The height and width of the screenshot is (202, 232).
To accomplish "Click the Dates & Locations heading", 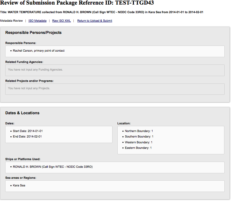I will point(22,113).
